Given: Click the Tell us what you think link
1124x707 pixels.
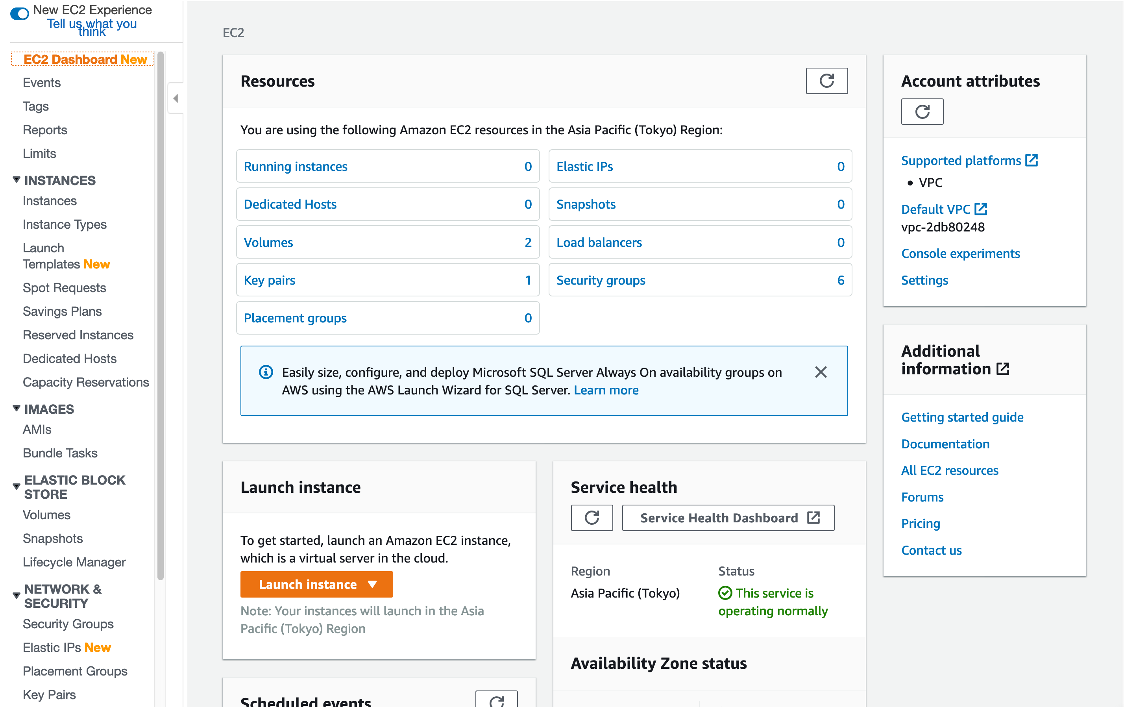Looking at the screenshot, I should pos(92,27).
